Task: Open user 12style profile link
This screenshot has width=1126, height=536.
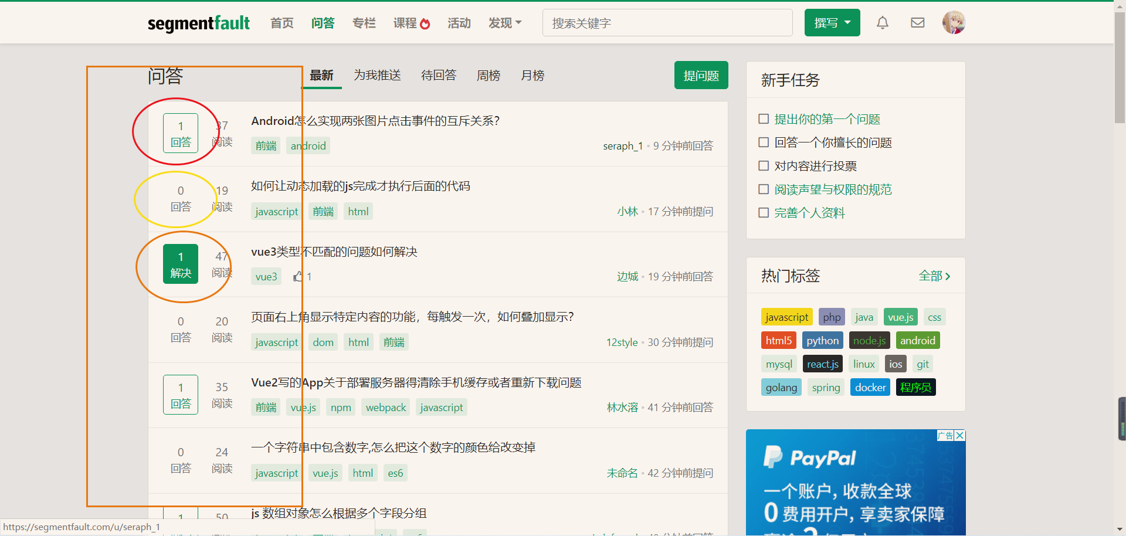Action: 622,342
